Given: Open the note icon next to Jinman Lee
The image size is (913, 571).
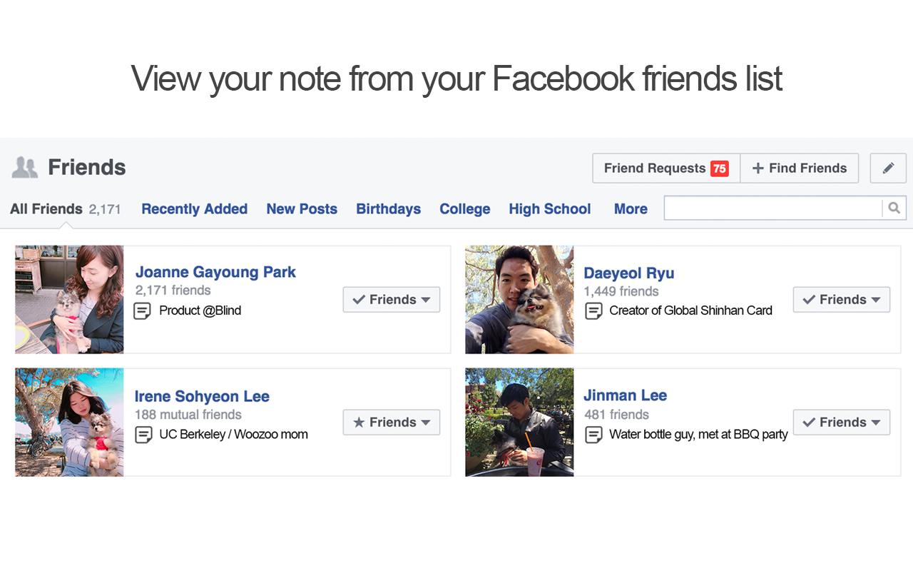Looking at the screenshot, I should point(593,435).
